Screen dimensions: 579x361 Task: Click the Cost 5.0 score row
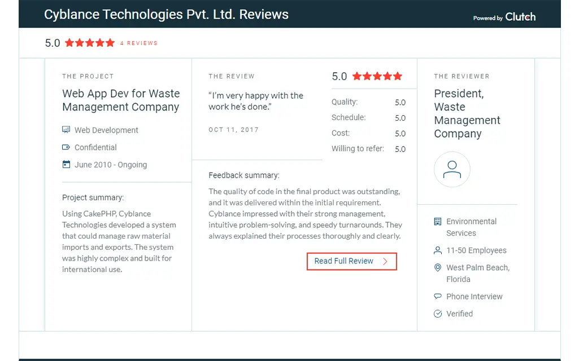point(368,133)
